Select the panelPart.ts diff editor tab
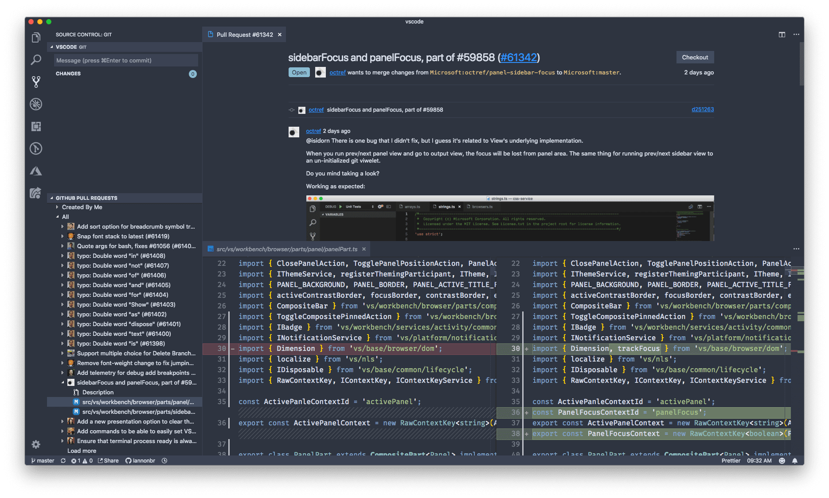829x498 pixels. pyautogui.click(x=286, y=249)
